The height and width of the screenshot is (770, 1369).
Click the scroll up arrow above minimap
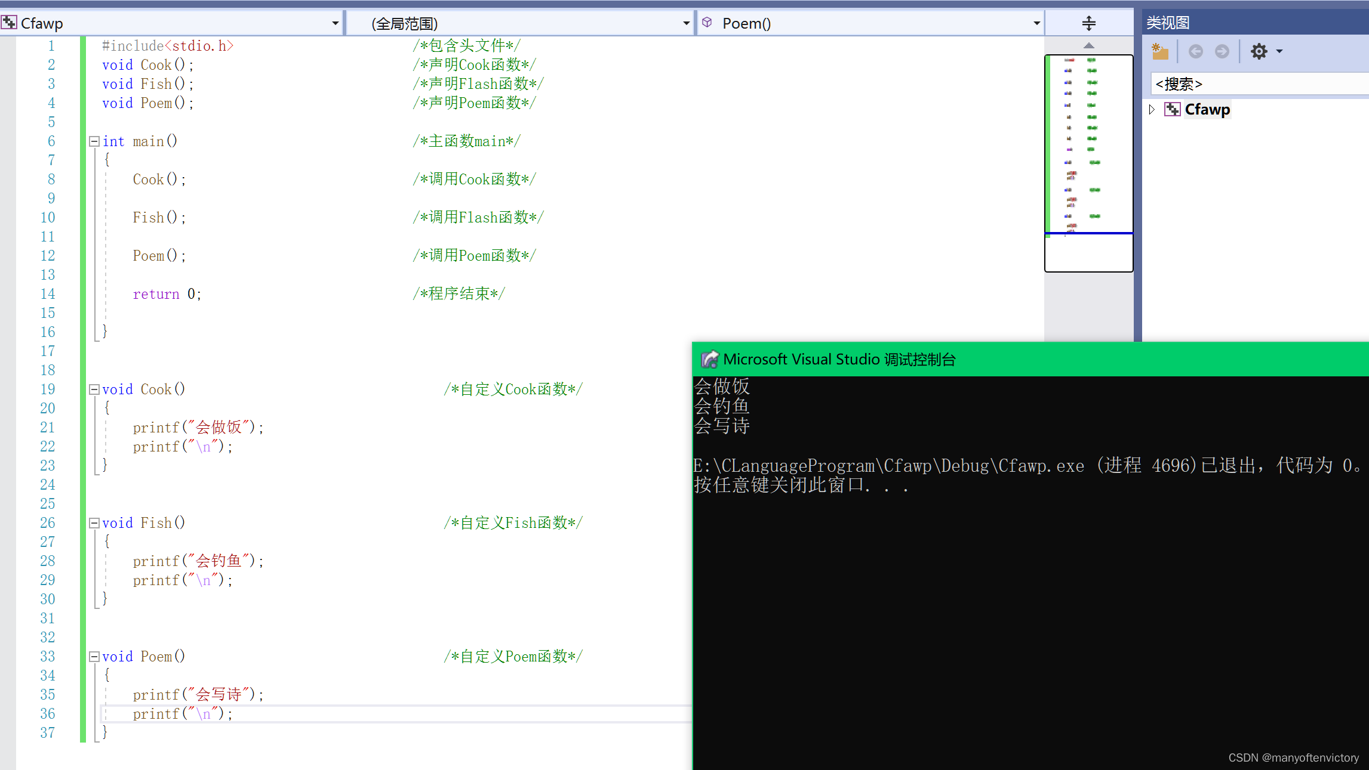[1089, 46]
